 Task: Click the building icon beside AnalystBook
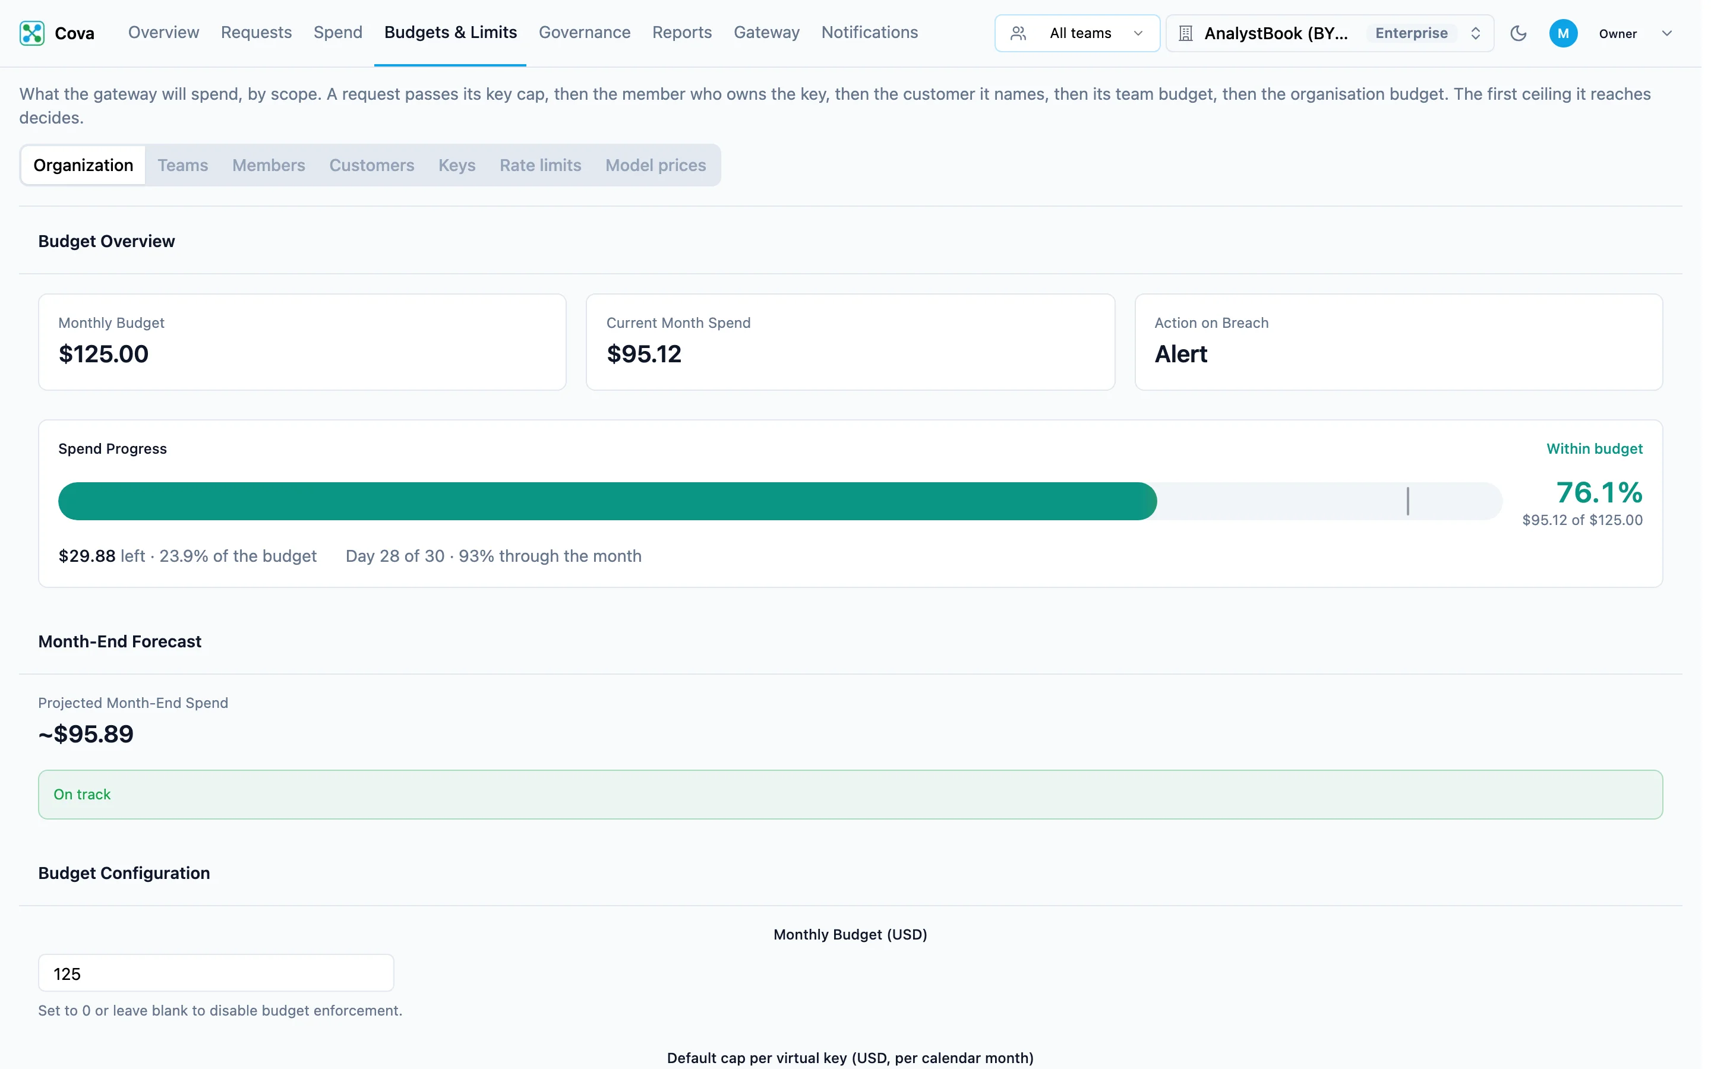point(1186,33)
